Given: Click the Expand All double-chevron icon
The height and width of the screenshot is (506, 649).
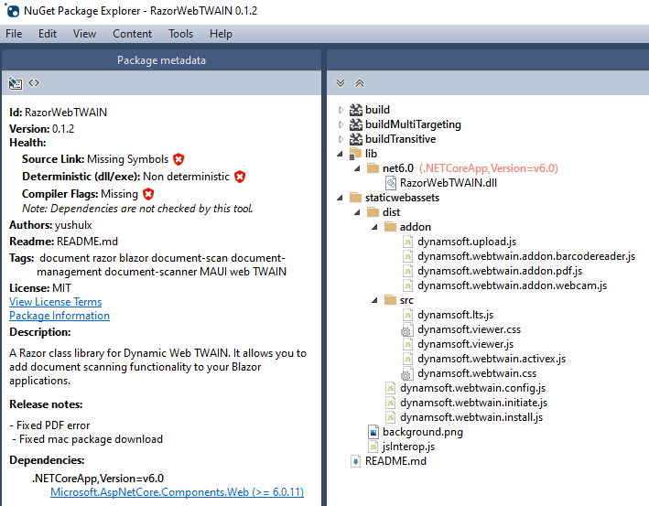Looking at the screenshot, I should pyautogui.click(x=341, y=83).
